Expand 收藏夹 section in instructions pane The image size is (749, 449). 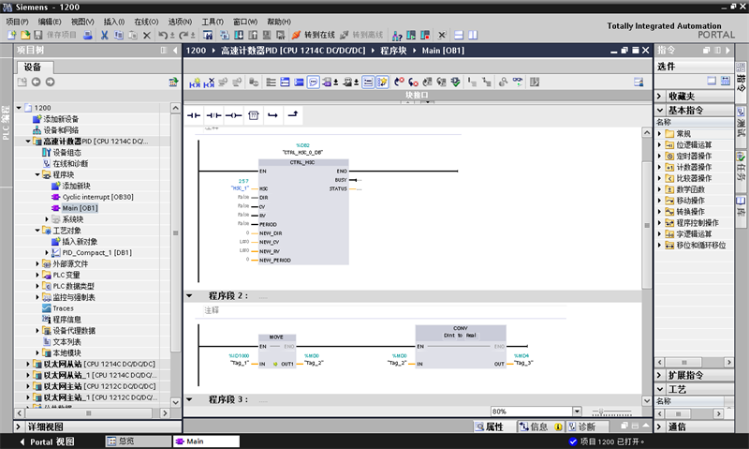coord(660,97)
